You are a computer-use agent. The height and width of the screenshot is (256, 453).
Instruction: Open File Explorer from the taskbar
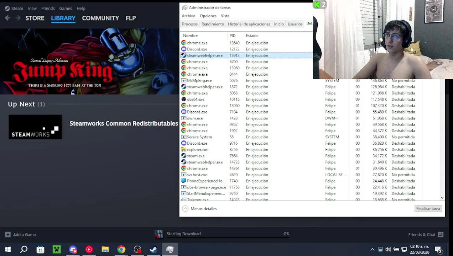click(105, 250)
